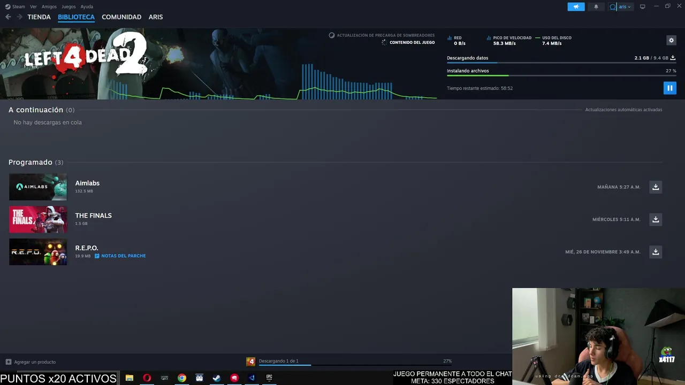Click the R.E.P.O. title text
Viewport: 685px width, 385px height.
(86, 248)
